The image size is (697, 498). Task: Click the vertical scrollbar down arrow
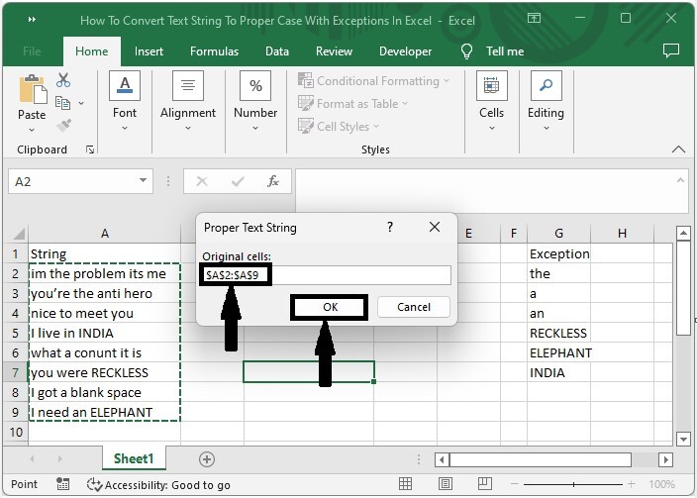point(683,440)
